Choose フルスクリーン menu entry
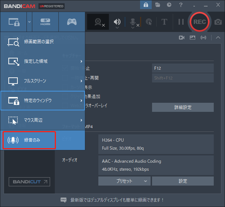The height and width of the screenshot is (207, 225). (x=42, y=81)
